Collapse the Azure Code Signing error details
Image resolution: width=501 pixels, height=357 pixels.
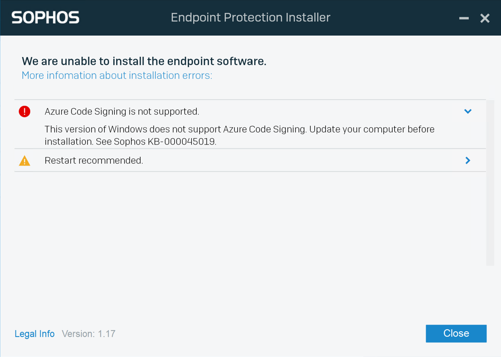coord(467,111)
